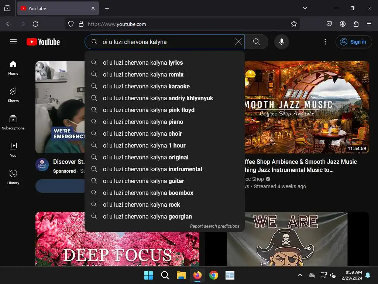378x284 pixels.
Task: Show hidden system tray icons chevron
Action: (x=300, y=275)
